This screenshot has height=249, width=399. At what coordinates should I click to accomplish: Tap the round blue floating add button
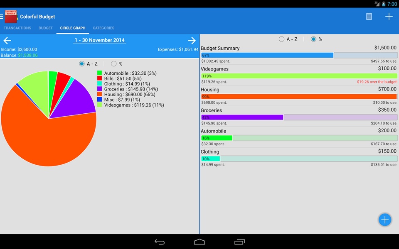pos(385,220)
